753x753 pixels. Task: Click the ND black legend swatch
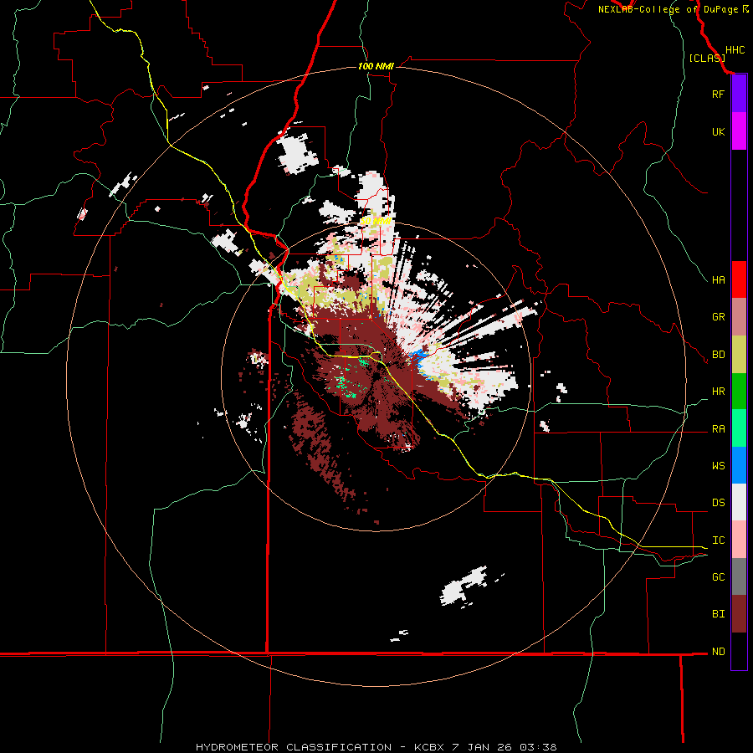[x=739, y=651]
